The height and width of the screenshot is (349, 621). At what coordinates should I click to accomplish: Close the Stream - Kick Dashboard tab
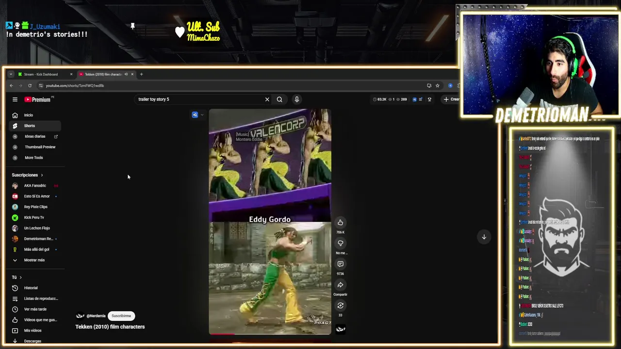71,74
